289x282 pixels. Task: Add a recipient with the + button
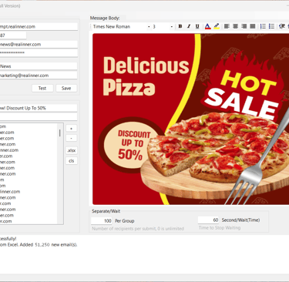tap(72, 129)
